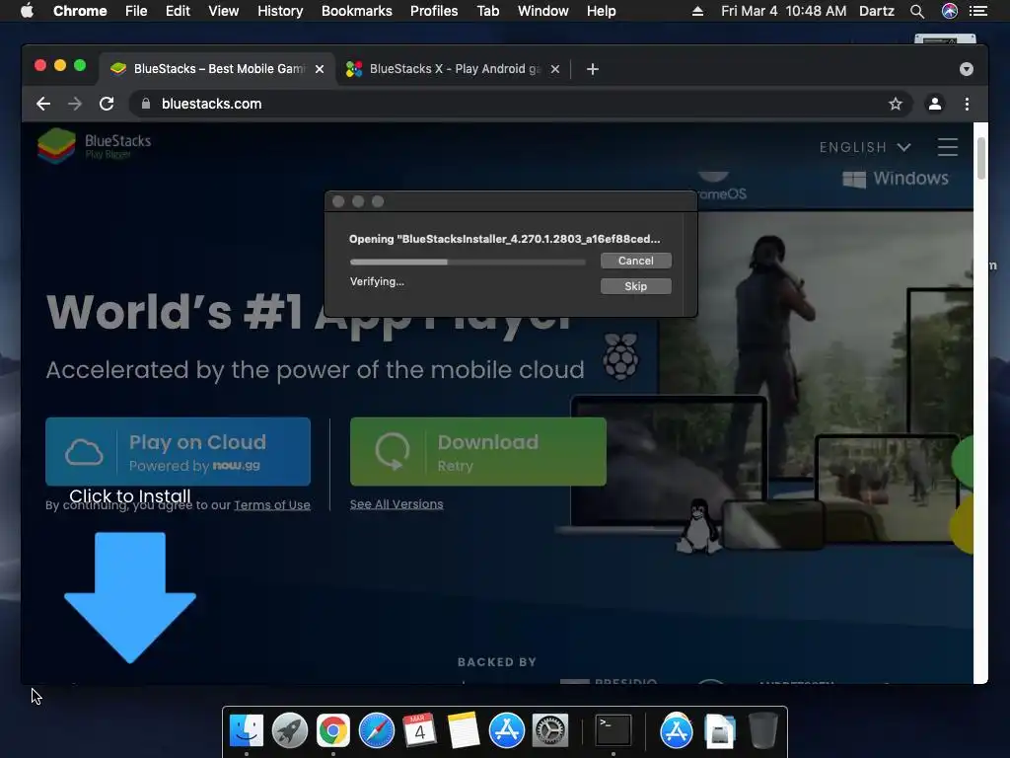Focus the bluestacks.com address bar
Viewport: 1010px width, 758px height.
pos(521,104)
